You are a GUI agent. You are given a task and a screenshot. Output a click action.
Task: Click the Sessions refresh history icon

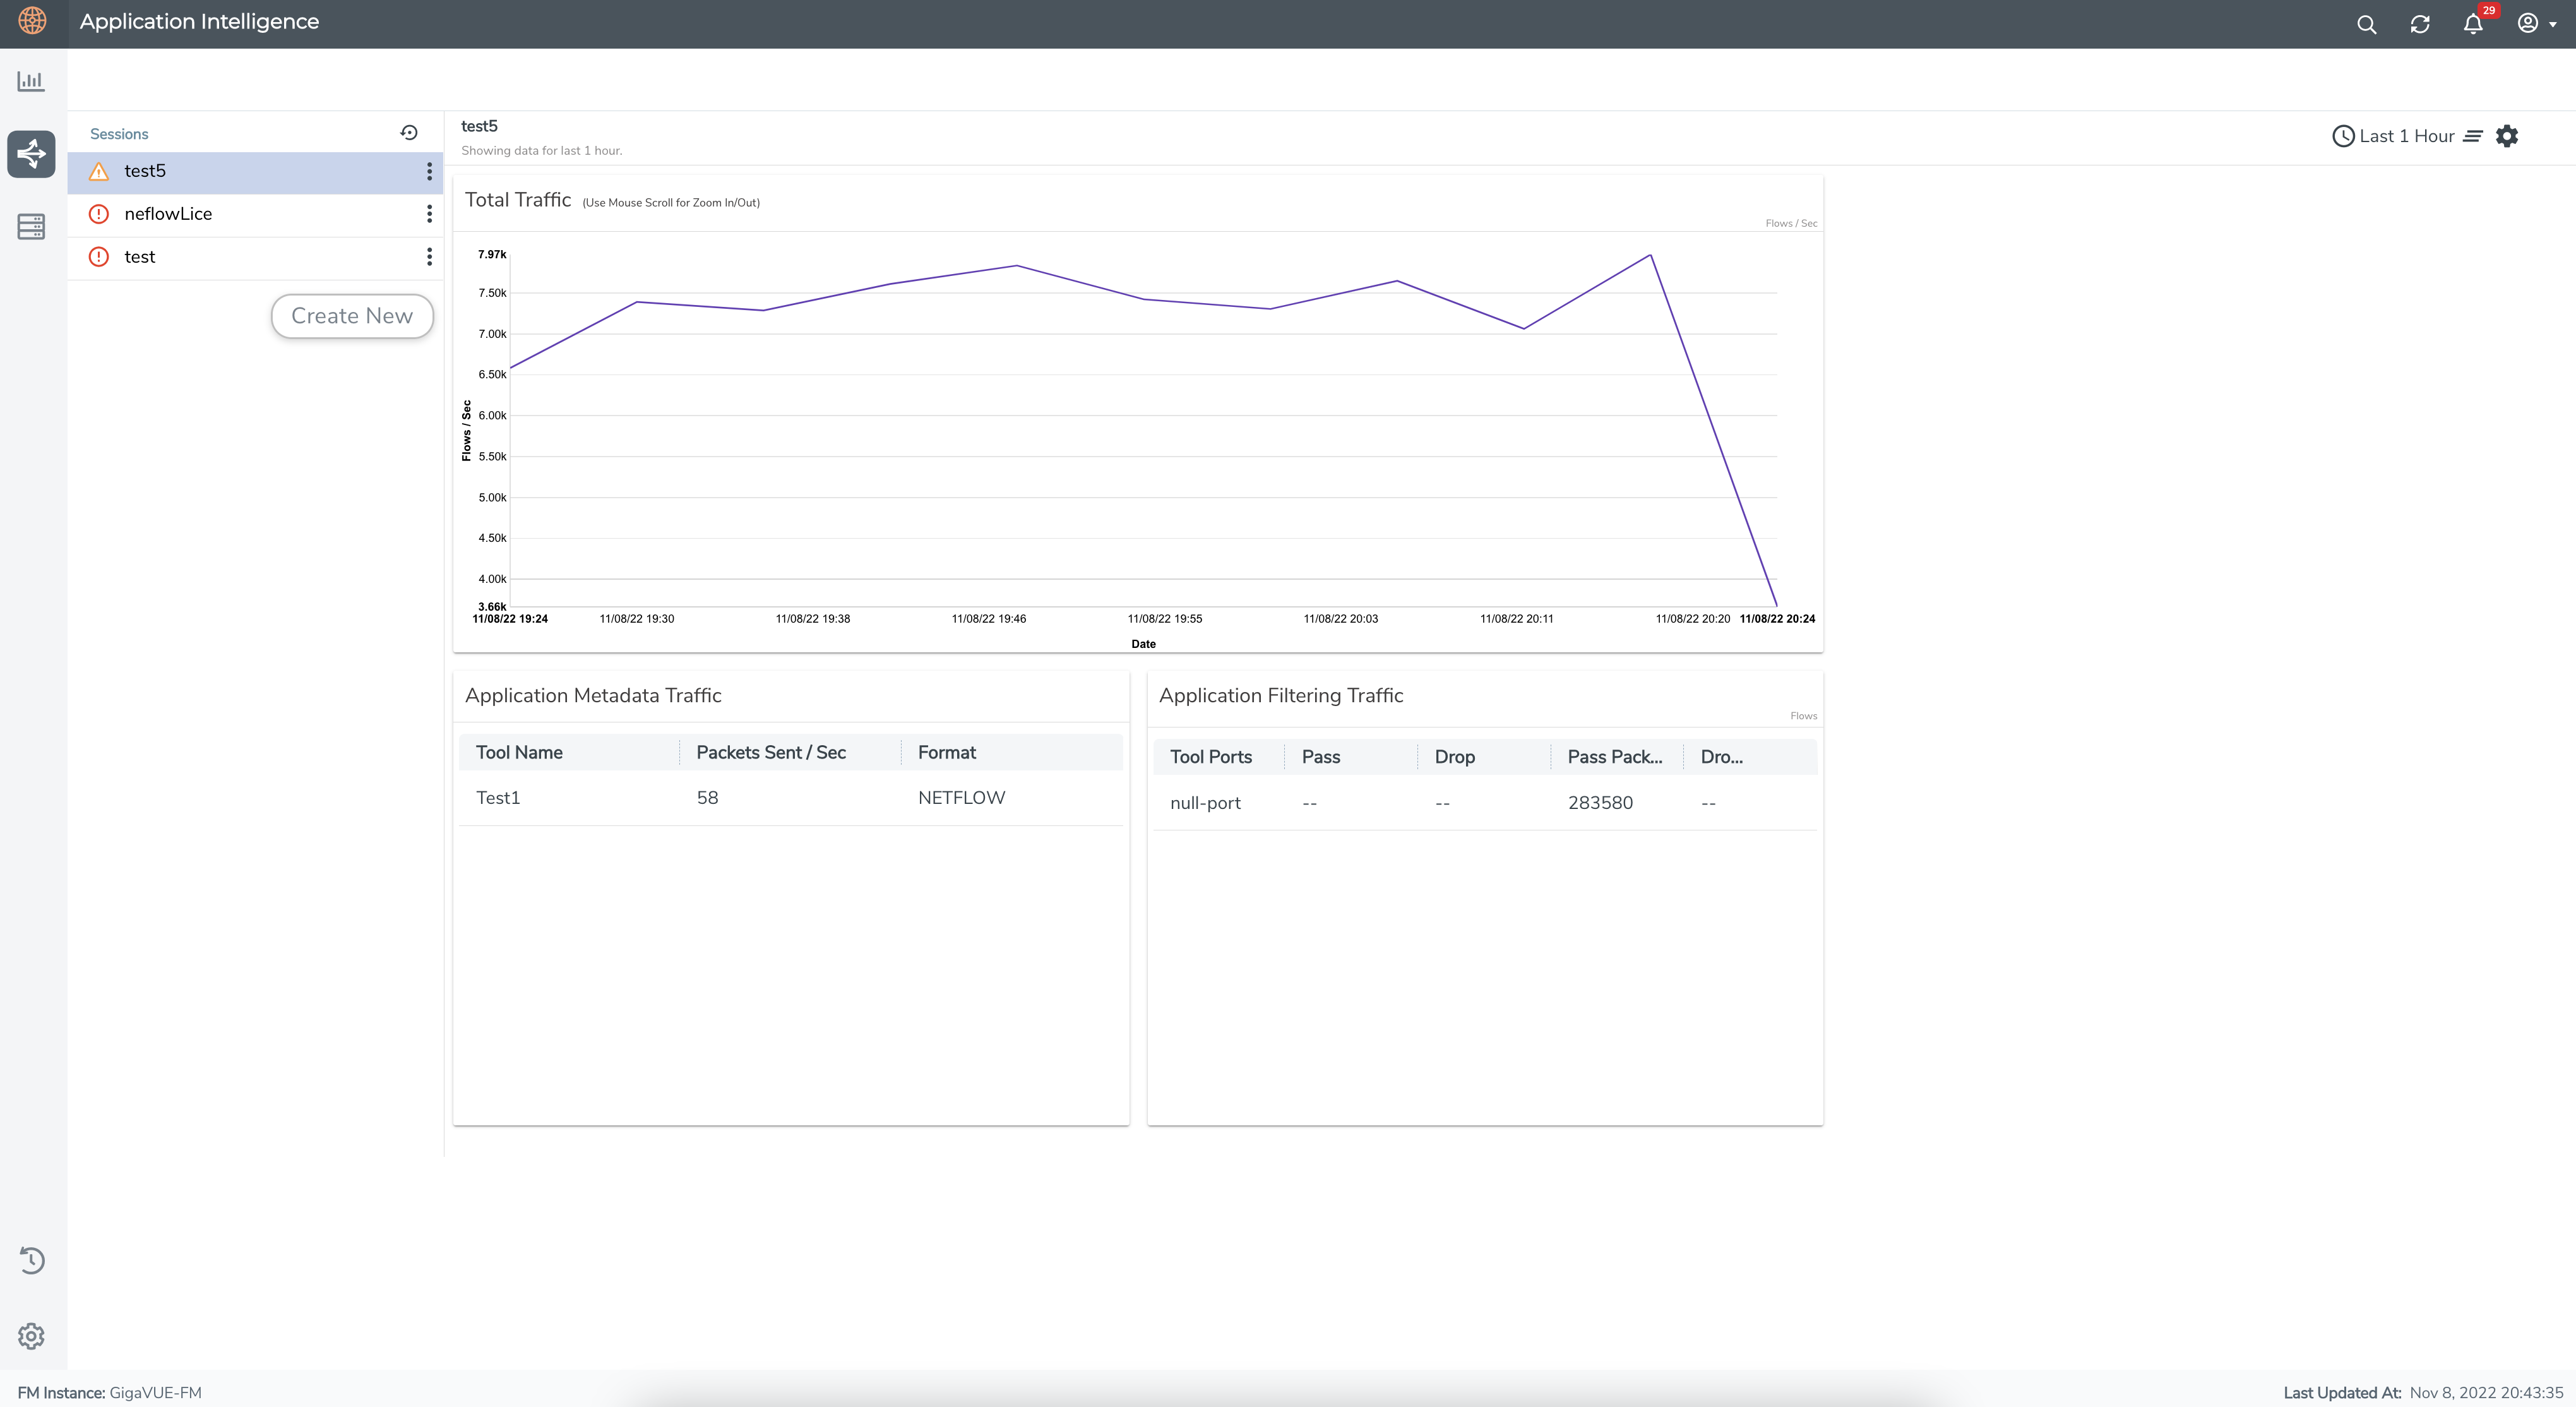pos(409,133)
